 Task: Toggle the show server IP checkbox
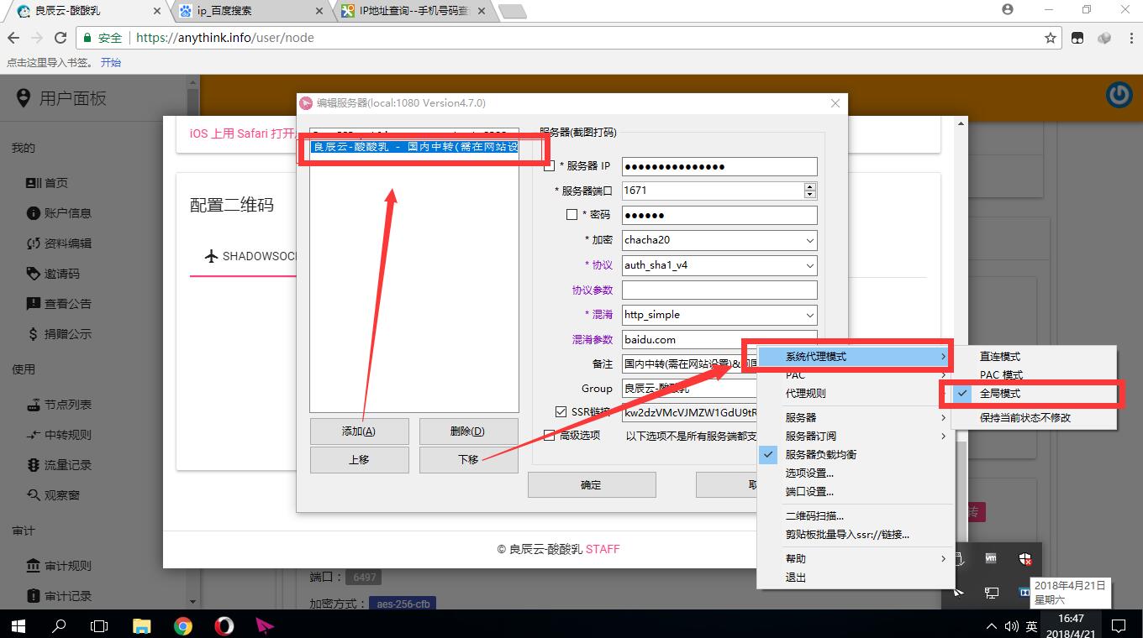[x=550, y=166]
